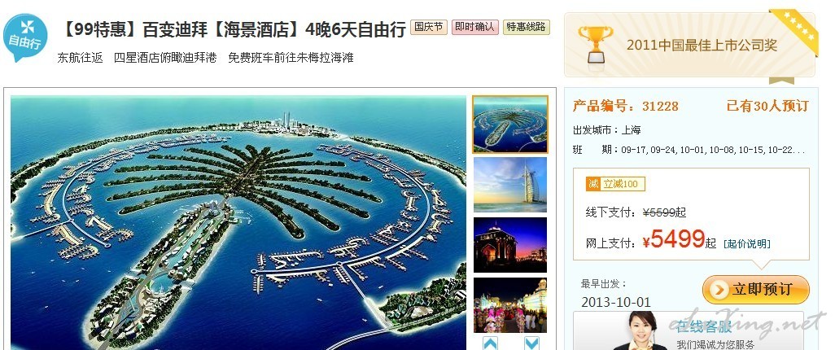This screenshot has height=350, width=835.
Task: Click the orange 减 discount icon
Action: 592,184
